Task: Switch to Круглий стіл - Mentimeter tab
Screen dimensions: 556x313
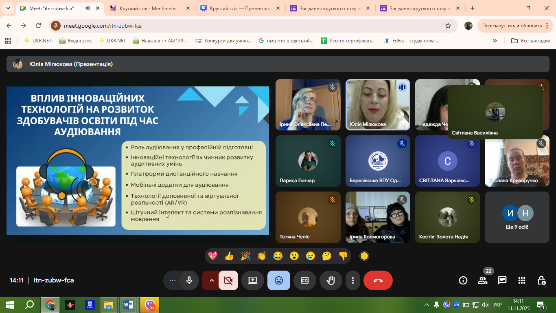Action: coord(149,8)
